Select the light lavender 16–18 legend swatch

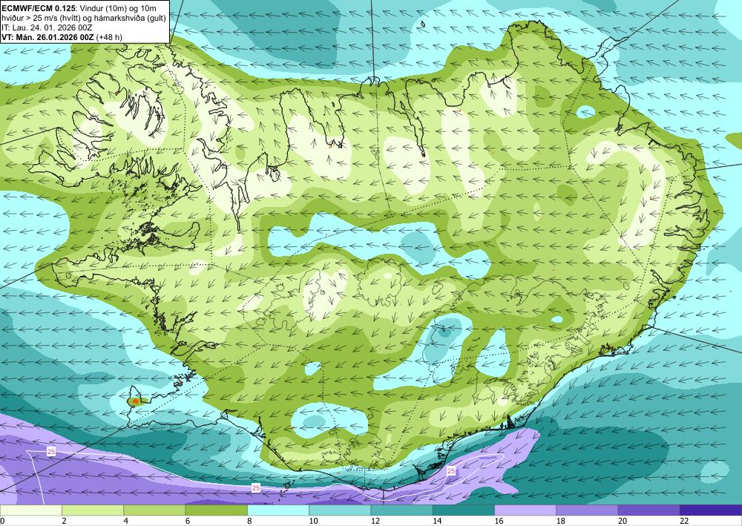tap(525, 510)
